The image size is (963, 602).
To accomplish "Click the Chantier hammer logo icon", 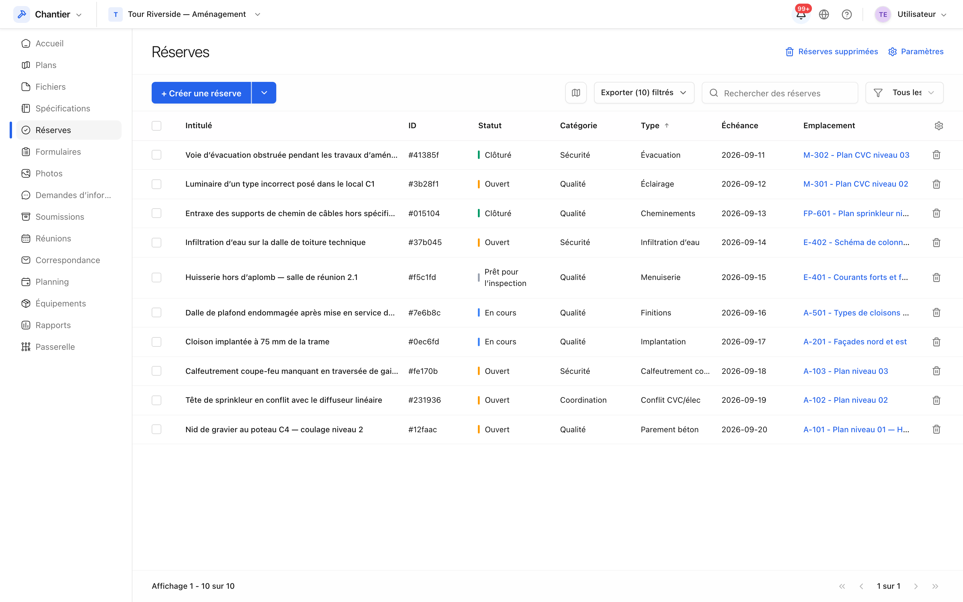I will click(x=22, y=14).
